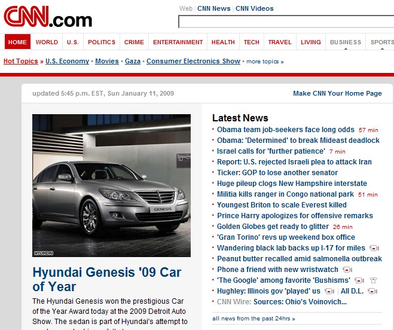
Task: Click into the search text box
Action: [286, 22]
